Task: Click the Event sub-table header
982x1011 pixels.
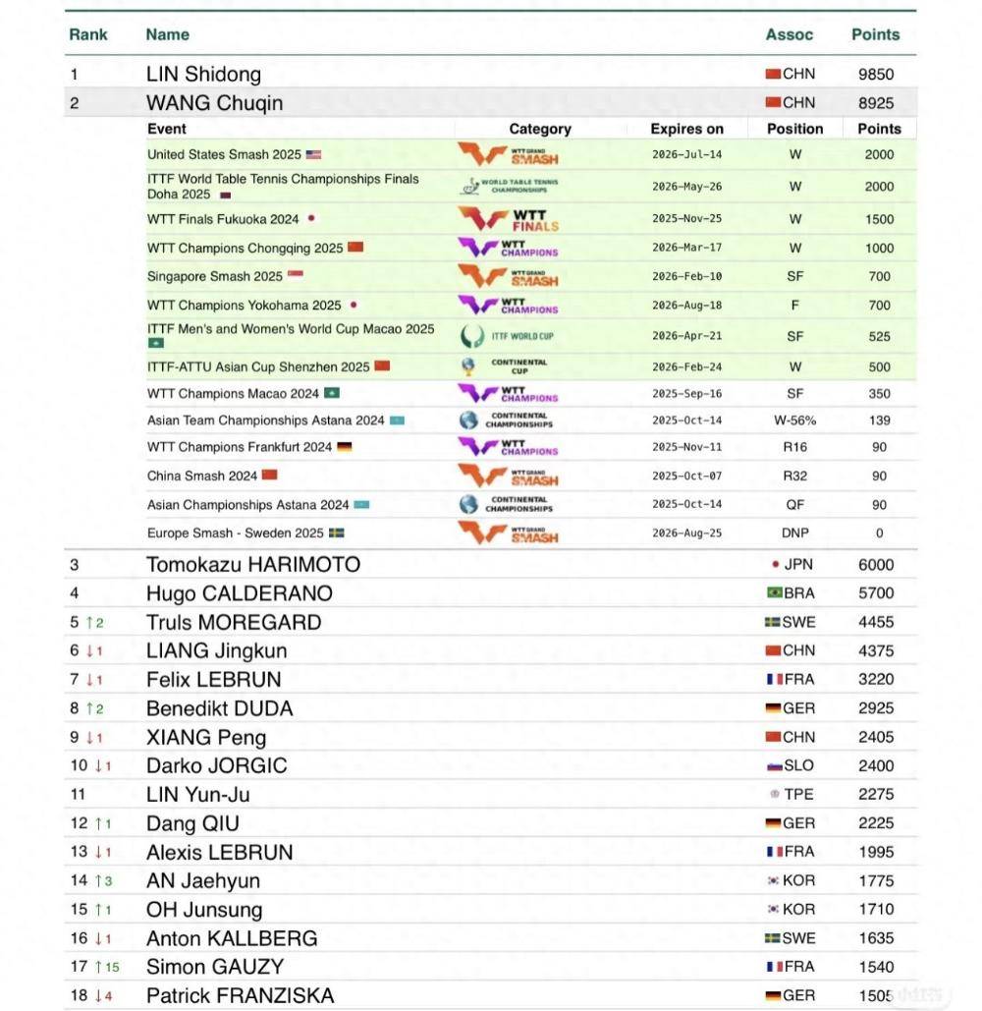Action: point(166,129)
